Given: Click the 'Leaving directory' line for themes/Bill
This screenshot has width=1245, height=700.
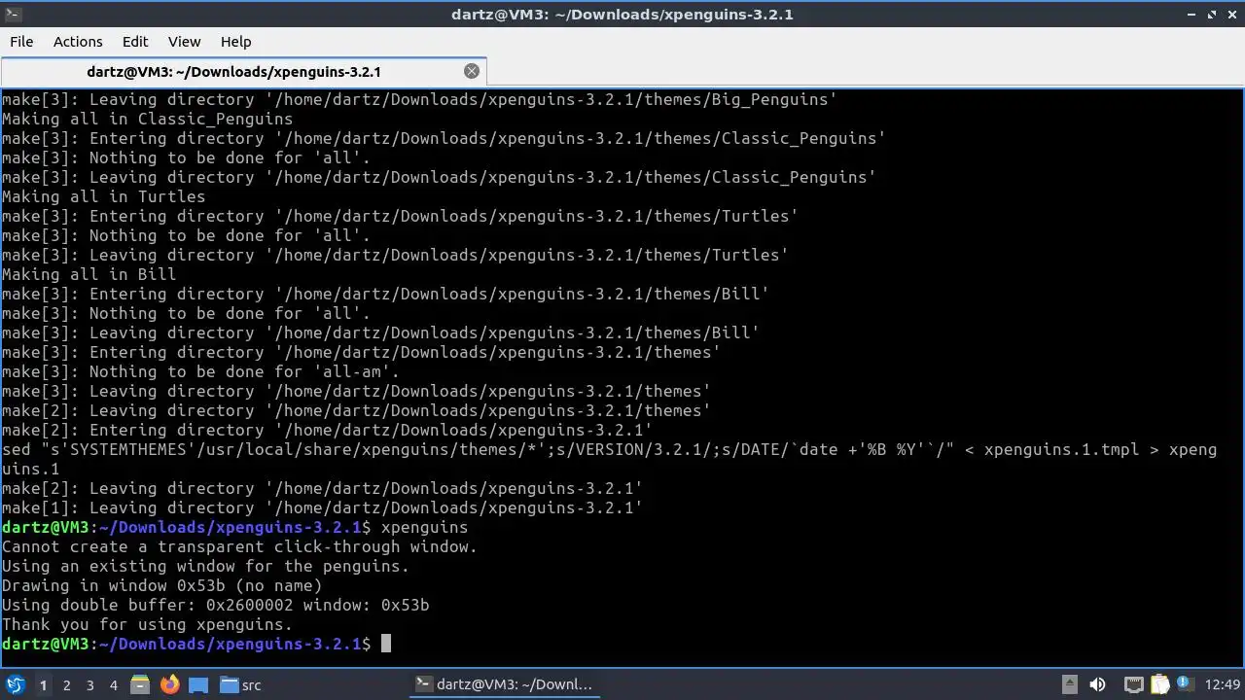Looking at the screenshot, I should 380,332.
